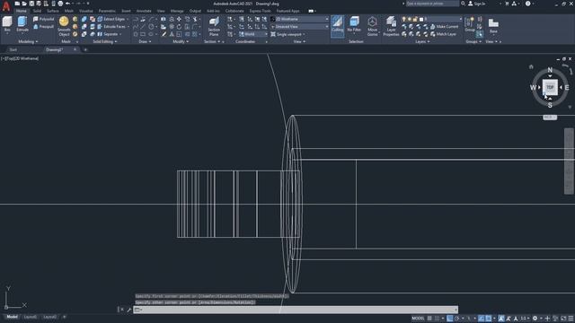Toggle annotation visibility in status bar
The height and width of the screenshot is (323, 575).
[x=501, y=319]
